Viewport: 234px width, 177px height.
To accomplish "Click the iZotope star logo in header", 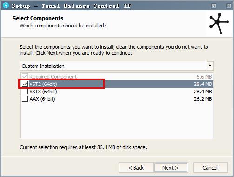I will tap(219, 24).
